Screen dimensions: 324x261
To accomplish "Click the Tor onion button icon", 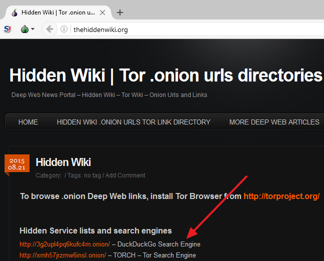I will (24, 29).
